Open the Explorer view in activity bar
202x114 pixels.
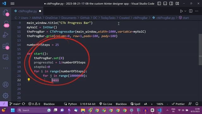(x=6, y=13)
